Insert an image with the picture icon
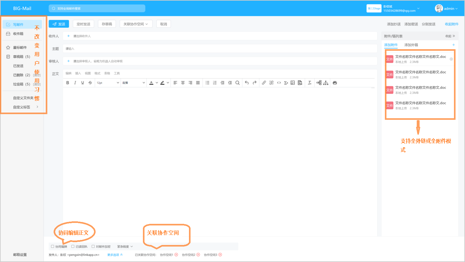 (293, 83)
